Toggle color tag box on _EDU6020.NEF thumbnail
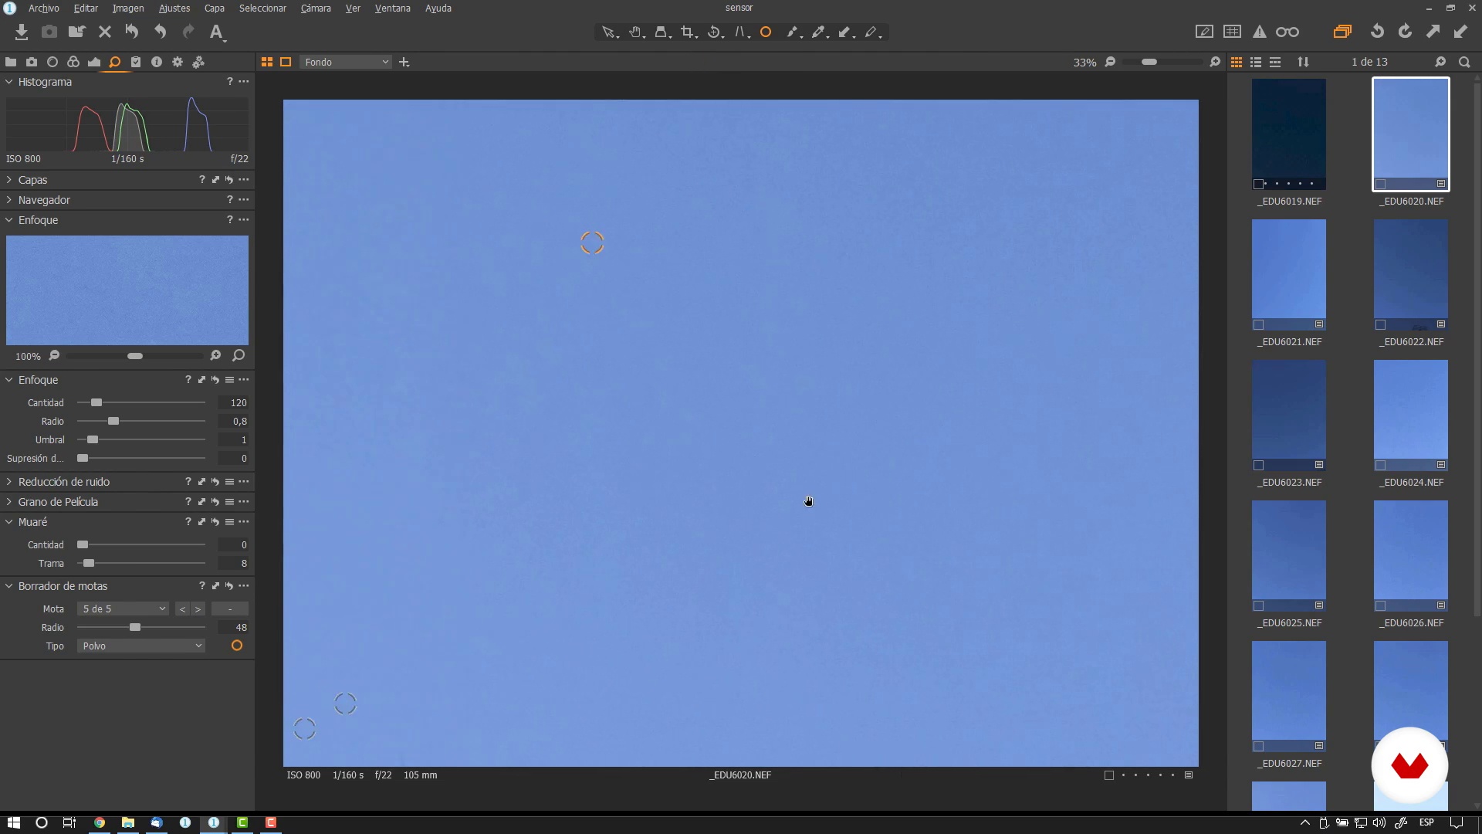Image resolution: width=1482 pixels, height=834 pixels. pos(1381,184)
